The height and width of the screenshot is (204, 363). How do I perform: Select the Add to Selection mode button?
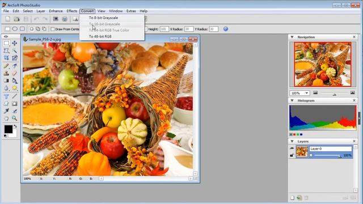(x=38, y=29)
